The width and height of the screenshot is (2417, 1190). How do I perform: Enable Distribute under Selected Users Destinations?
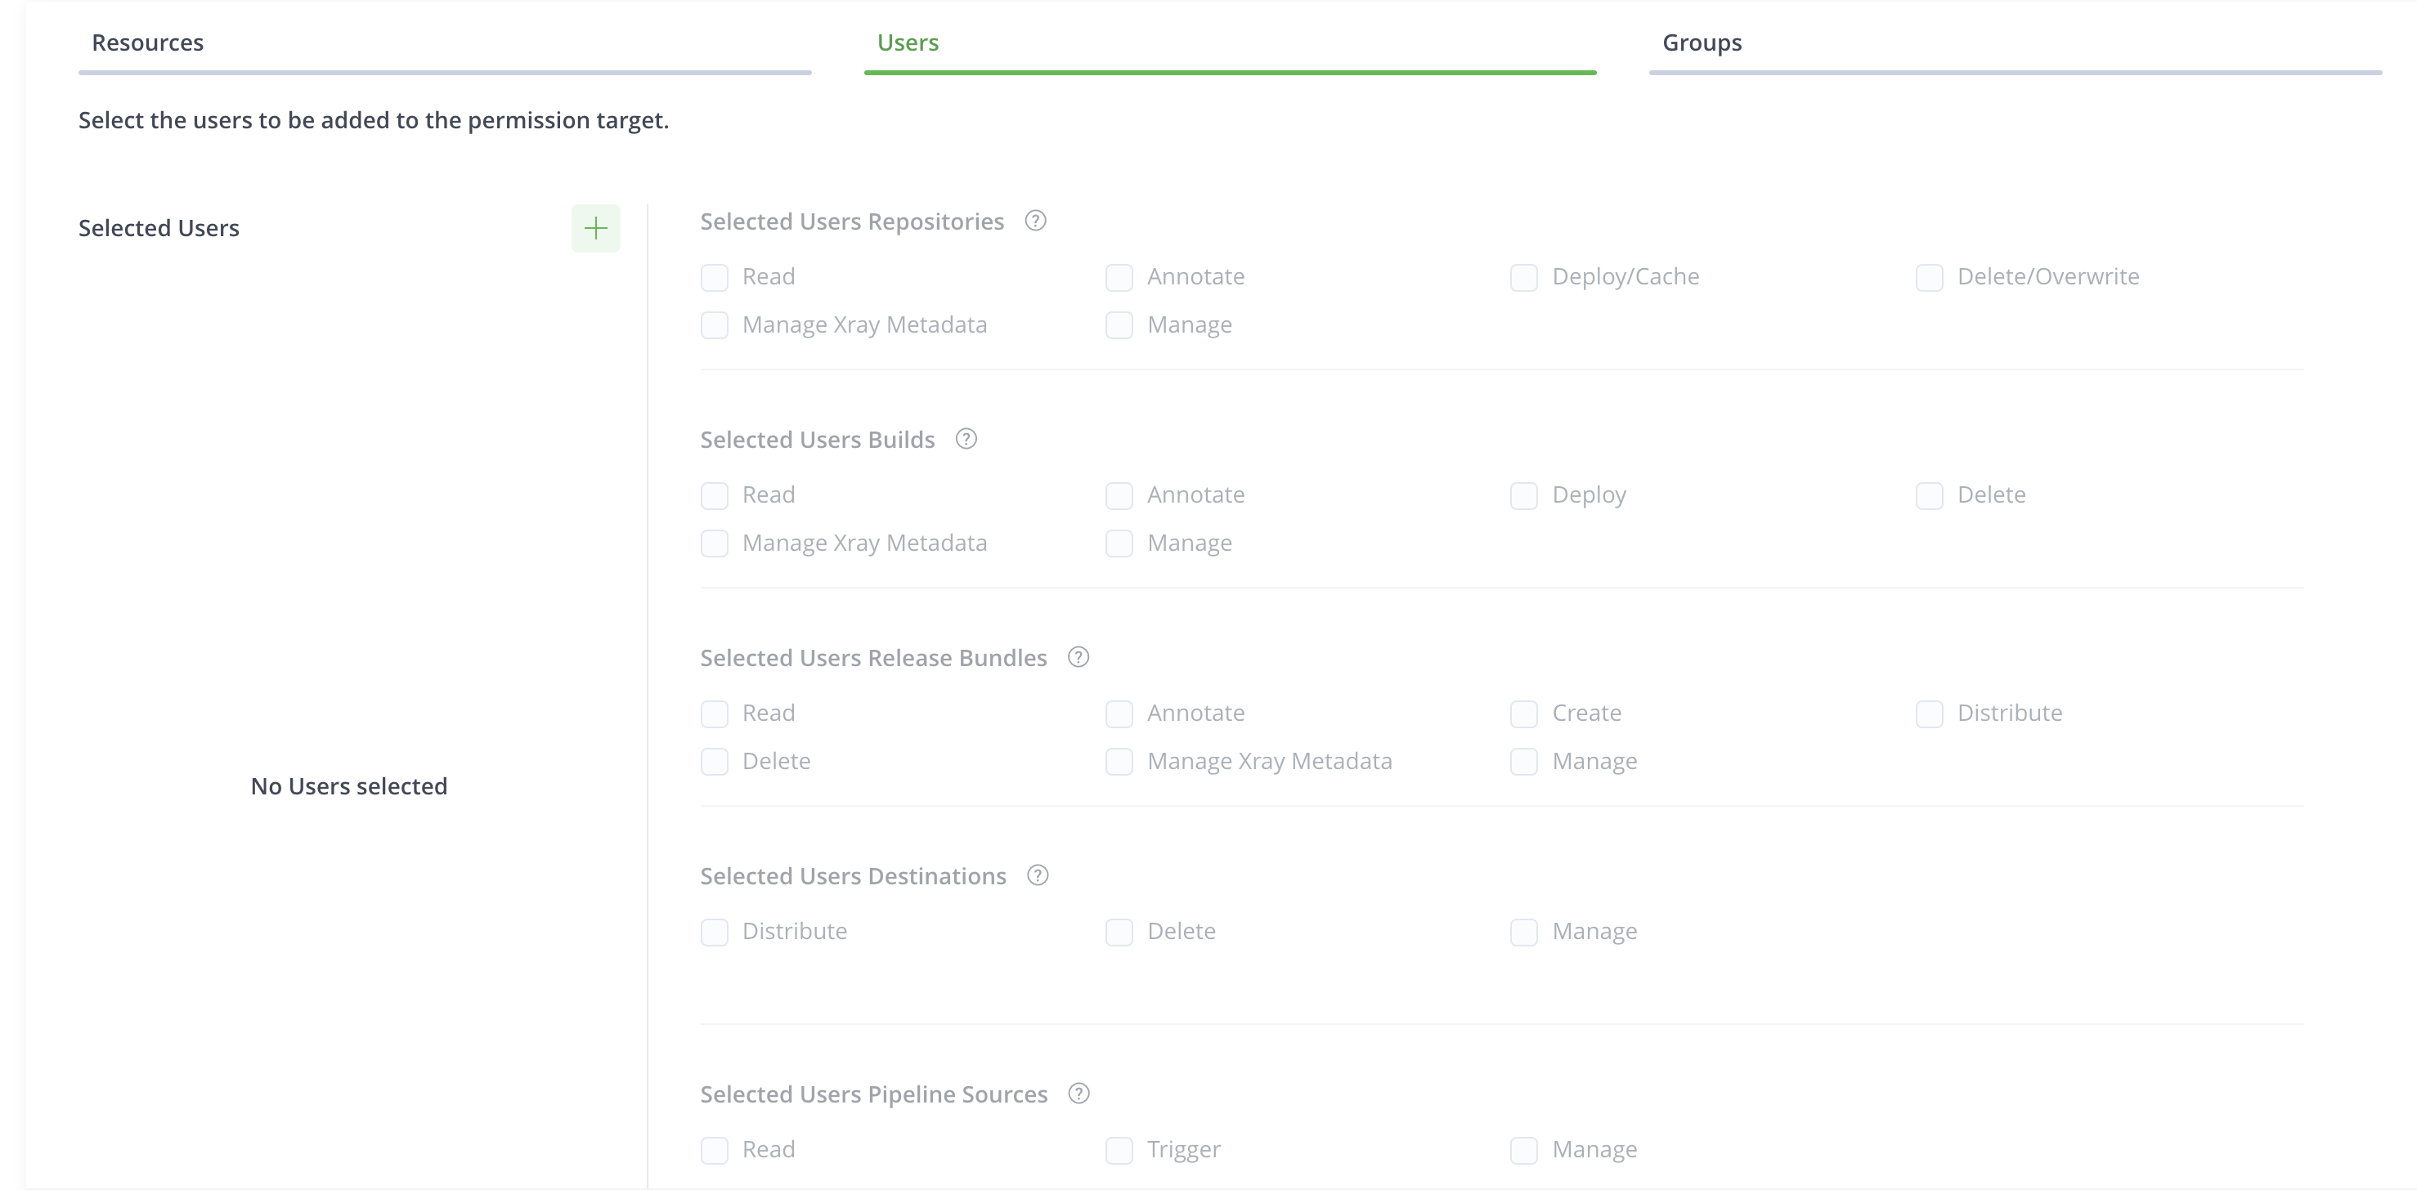tap(714, 932)
